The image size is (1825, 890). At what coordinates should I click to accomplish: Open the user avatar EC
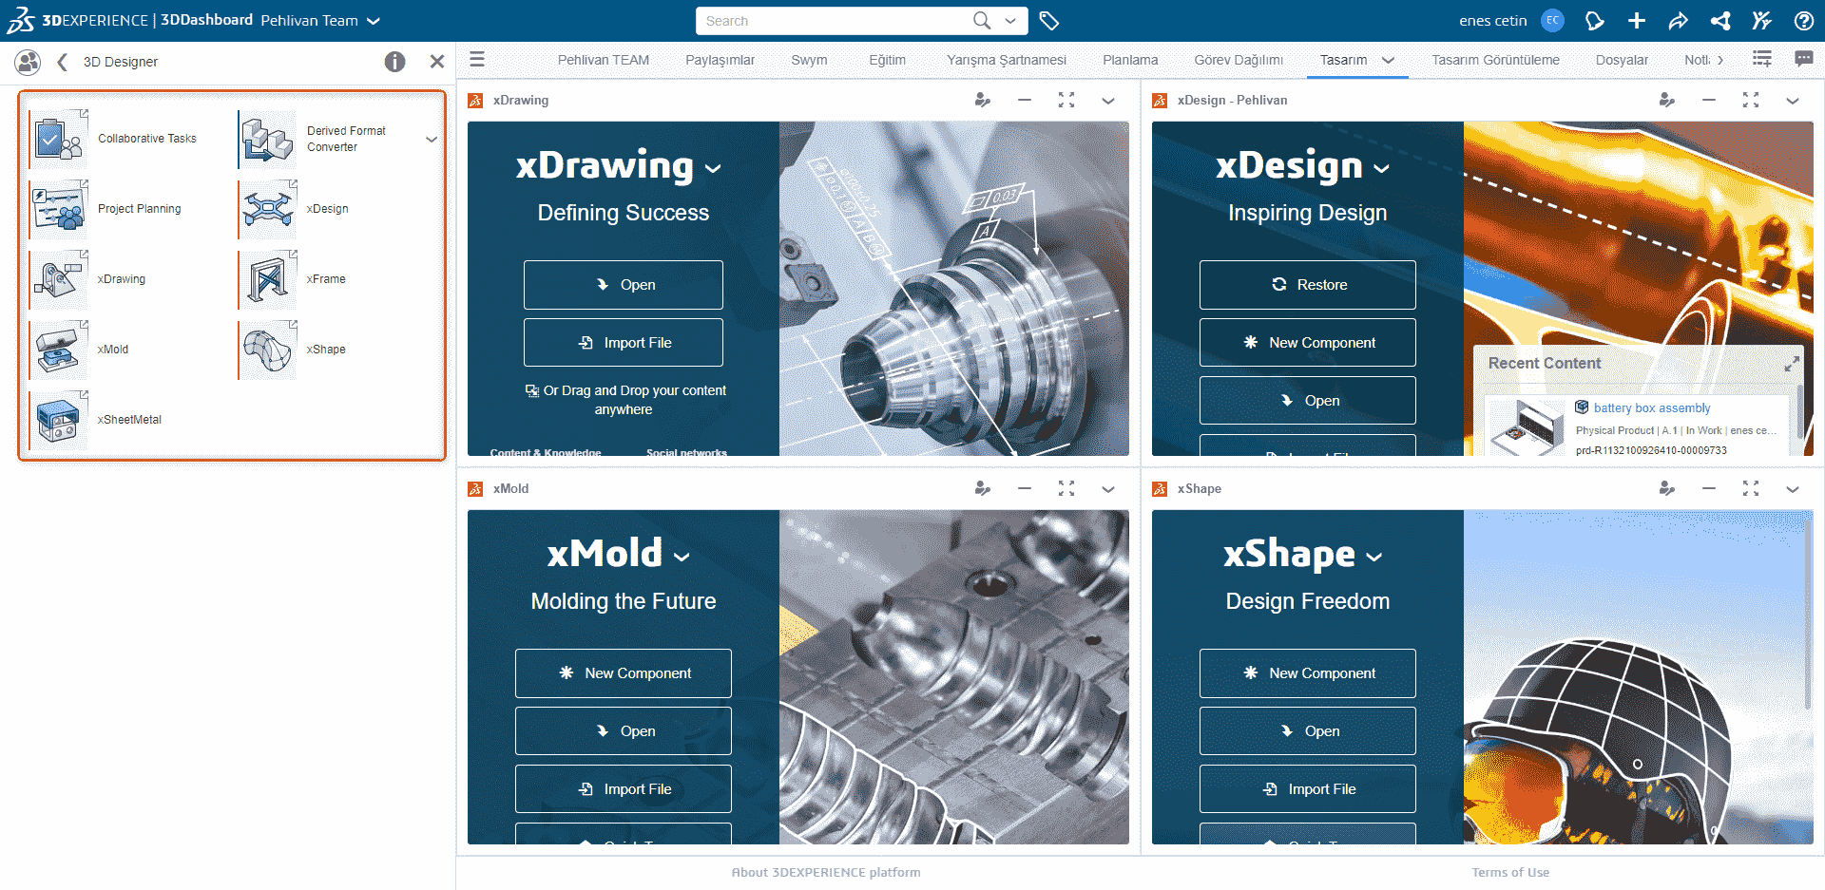point(1552,21)
